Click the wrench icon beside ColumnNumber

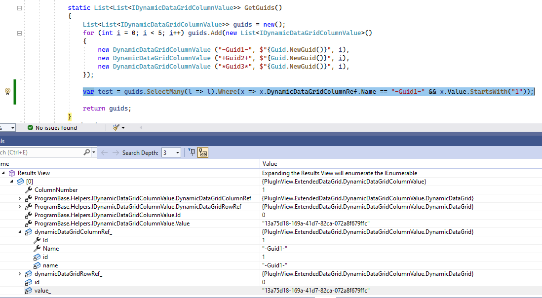(x=29, y=189)
